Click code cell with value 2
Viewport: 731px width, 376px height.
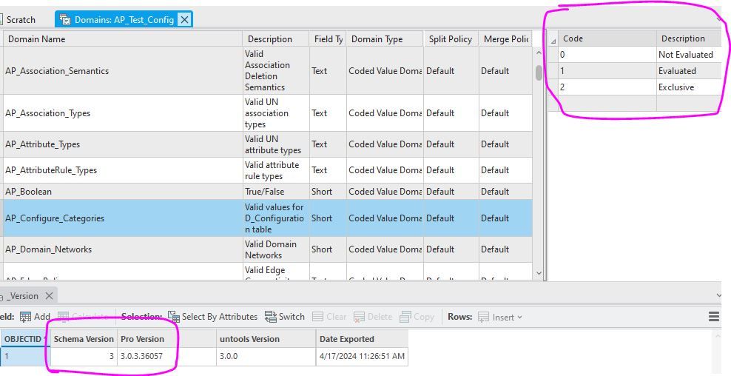pyautogui.click(x=607, y=87)
